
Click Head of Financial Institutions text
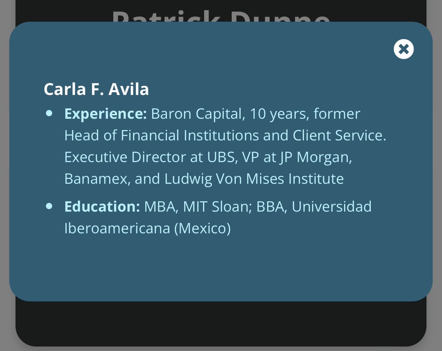point(161,136)
